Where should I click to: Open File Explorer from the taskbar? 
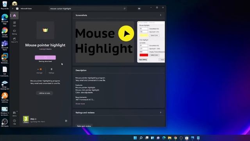coord(170,138)
